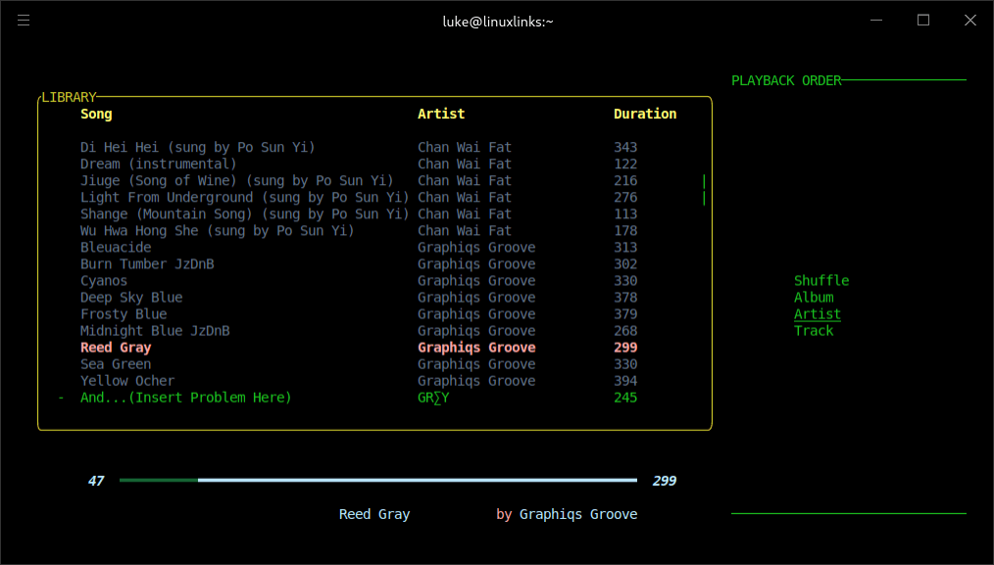Select Yellow Ocher in the library
The height and width of the screenshot is (565, 994).
coord(127,381)
